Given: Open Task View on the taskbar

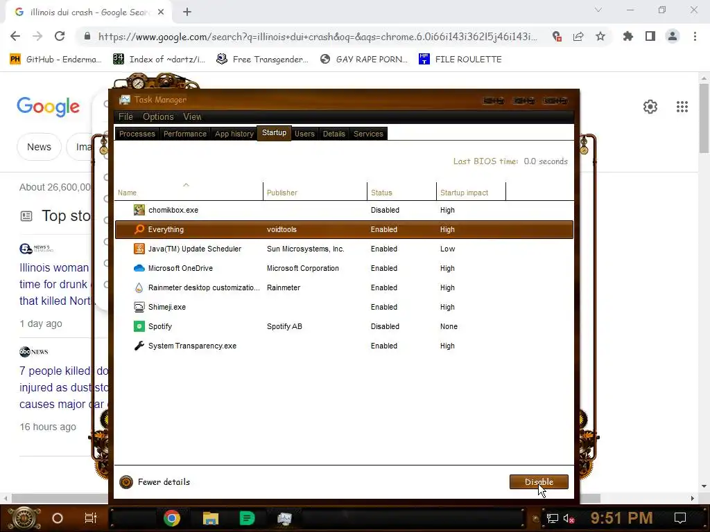Looking at the screenshot, I should [91, 518].
